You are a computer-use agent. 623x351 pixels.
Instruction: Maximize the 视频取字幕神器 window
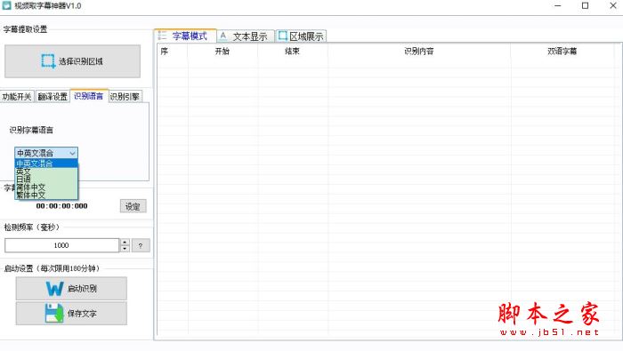[x=586, y=5]
